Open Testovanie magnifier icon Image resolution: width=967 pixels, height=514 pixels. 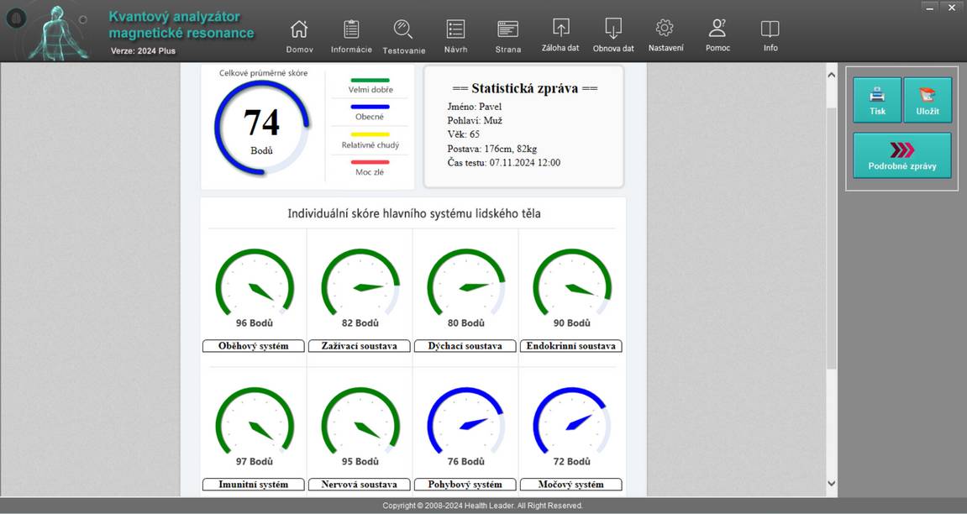(403, 29)
